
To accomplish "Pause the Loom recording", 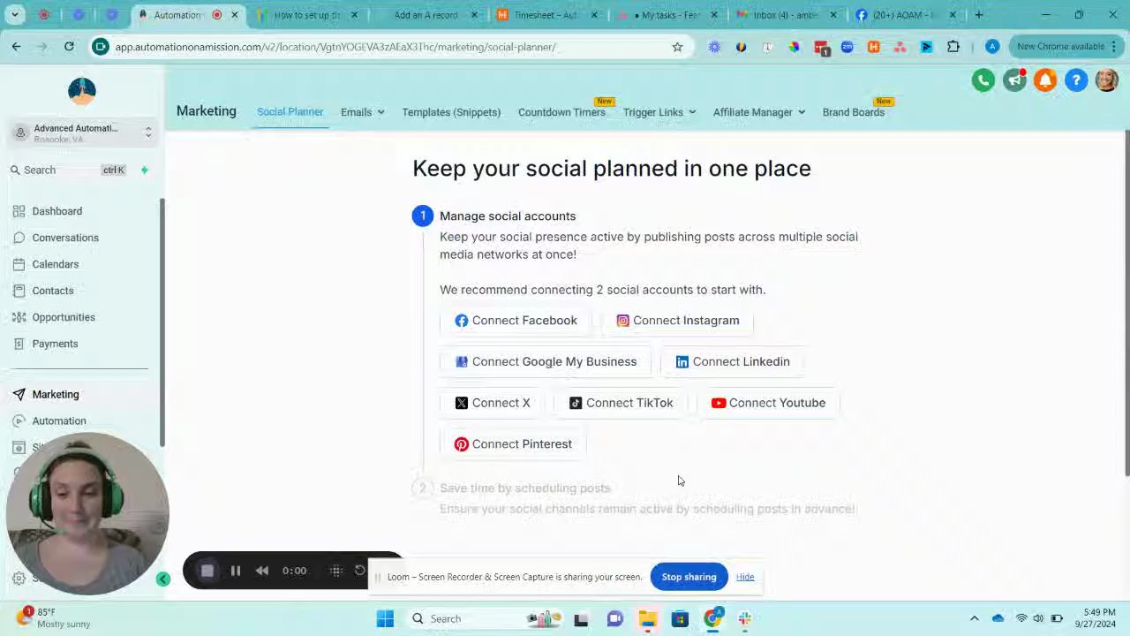I will (x=236, y=571).
